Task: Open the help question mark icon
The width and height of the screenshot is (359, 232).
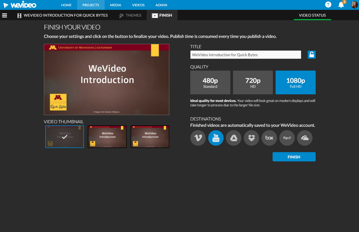Action: [x=328, y=5]
